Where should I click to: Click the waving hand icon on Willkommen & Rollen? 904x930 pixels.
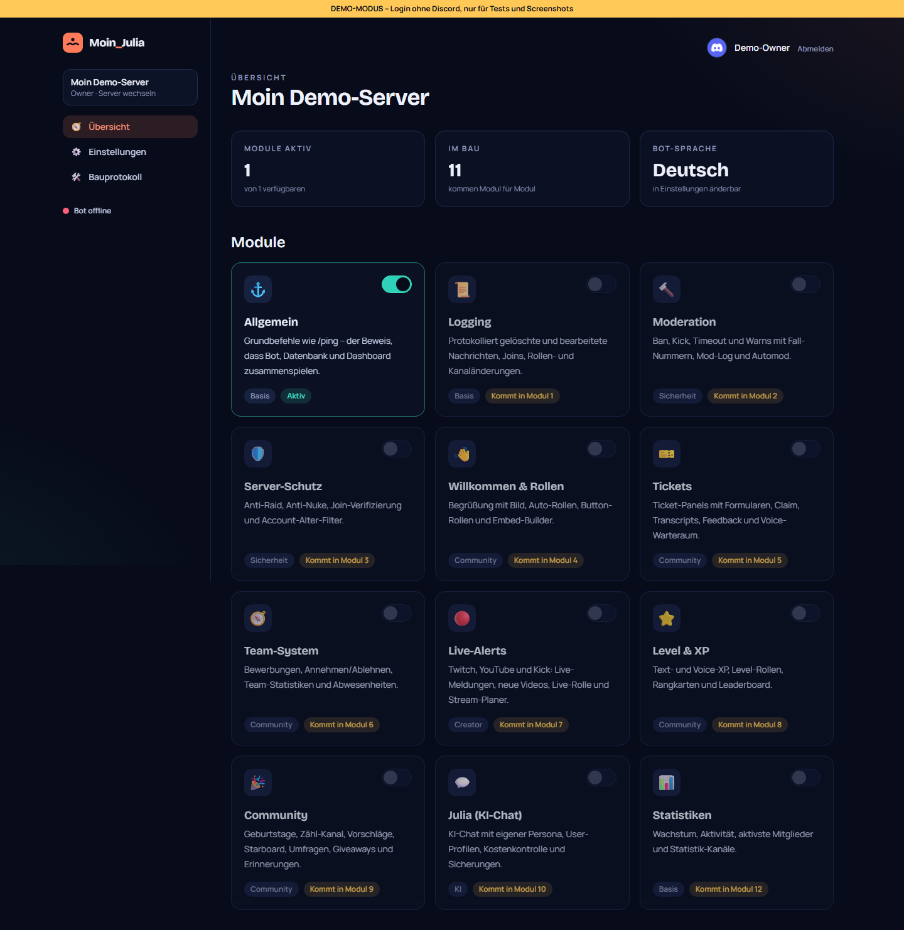click(x=462, y=454)
